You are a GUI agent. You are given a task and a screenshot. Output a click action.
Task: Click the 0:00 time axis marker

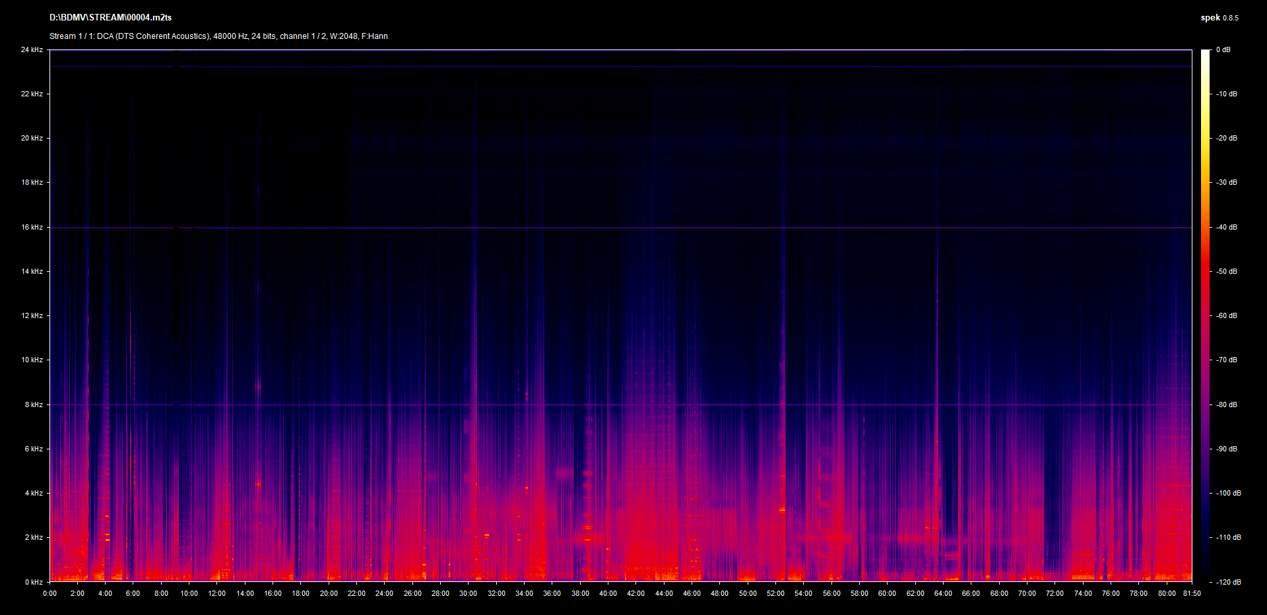tap(50, 593)
